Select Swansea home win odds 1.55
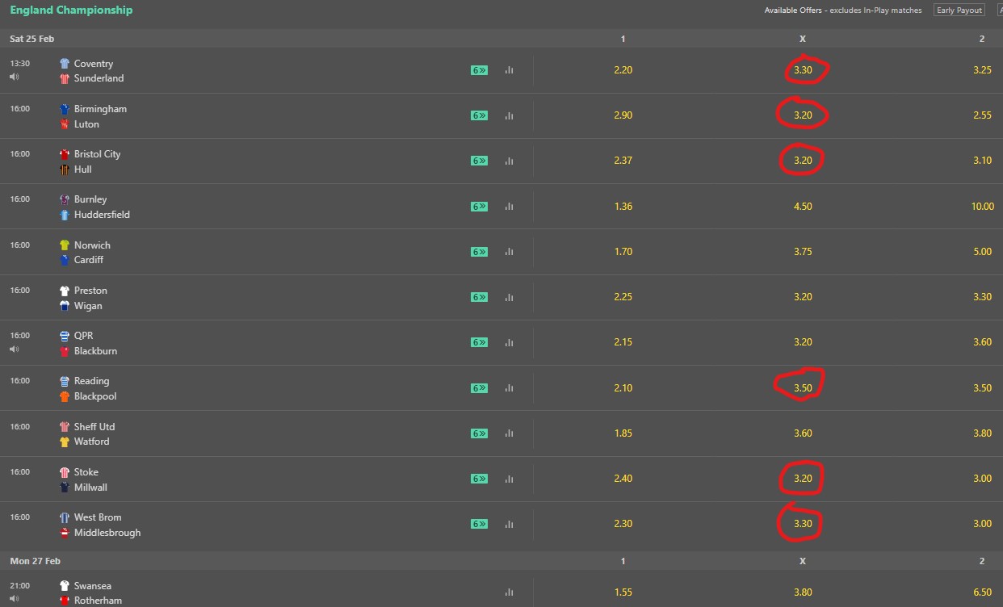1003x607 pixels. click(x=623, y=592)
